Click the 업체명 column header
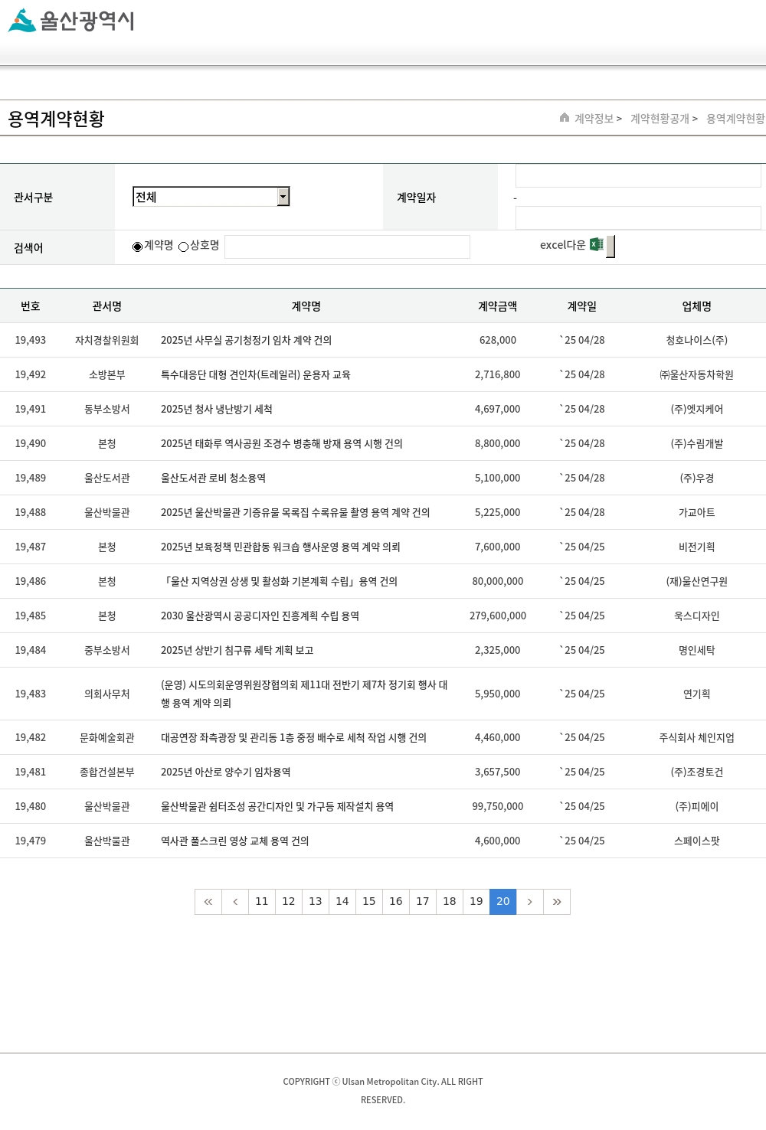Image resolution: width=766 pixels, height=1130 pixels. (x=697, y=306)
